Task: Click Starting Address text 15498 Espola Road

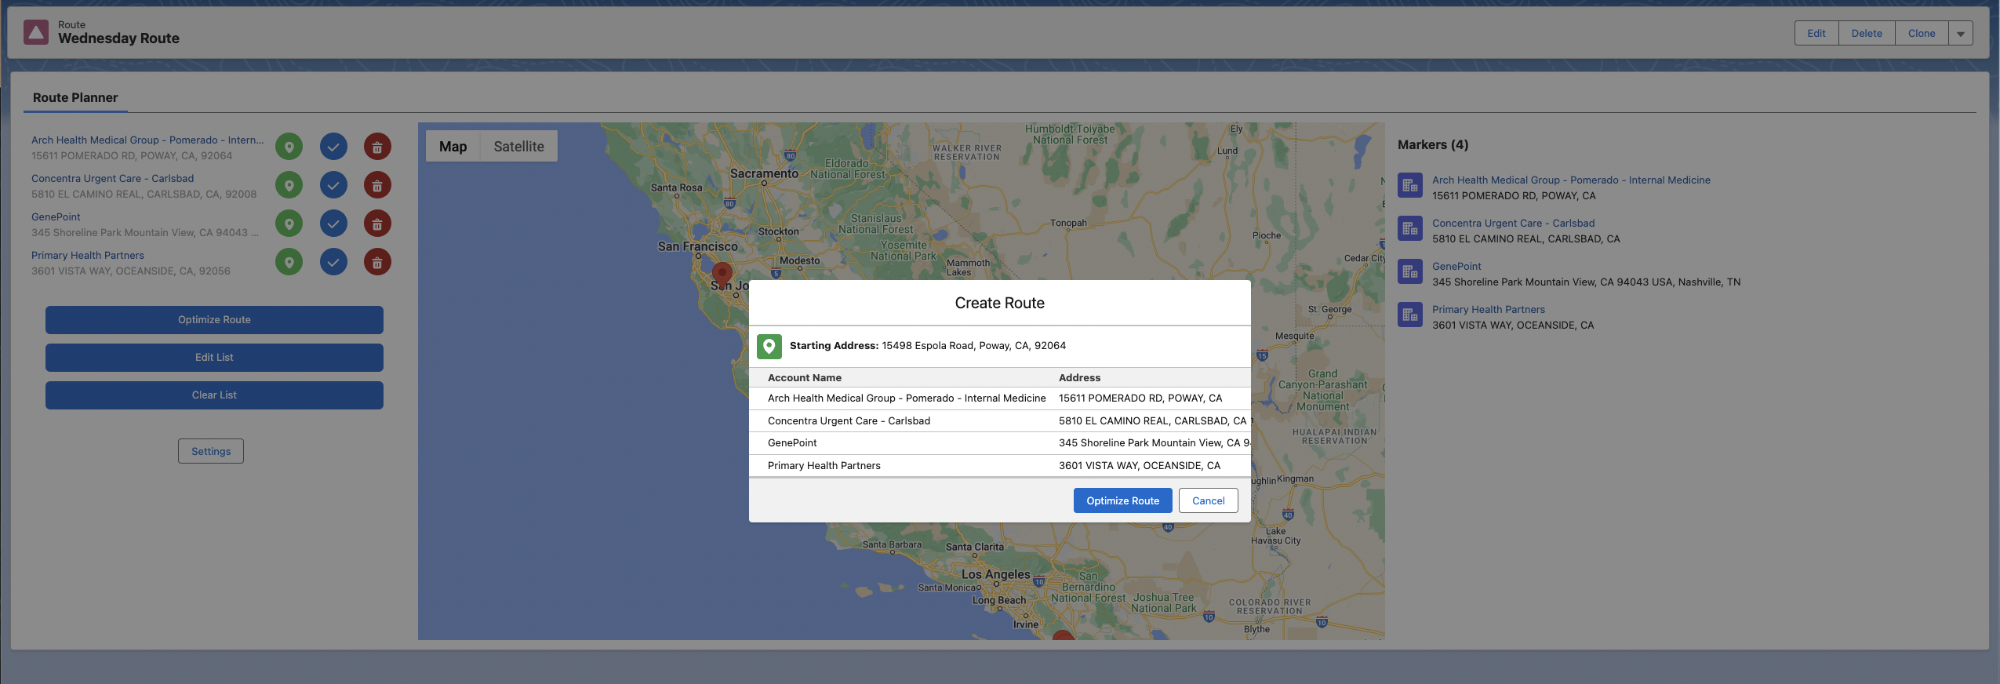Action: [x=973, y=346]
